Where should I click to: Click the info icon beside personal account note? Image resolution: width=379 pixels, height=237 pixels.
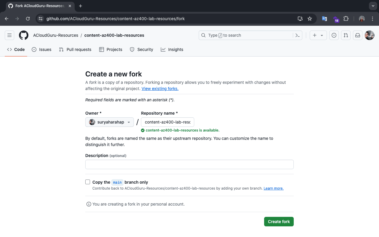[89, 204]
